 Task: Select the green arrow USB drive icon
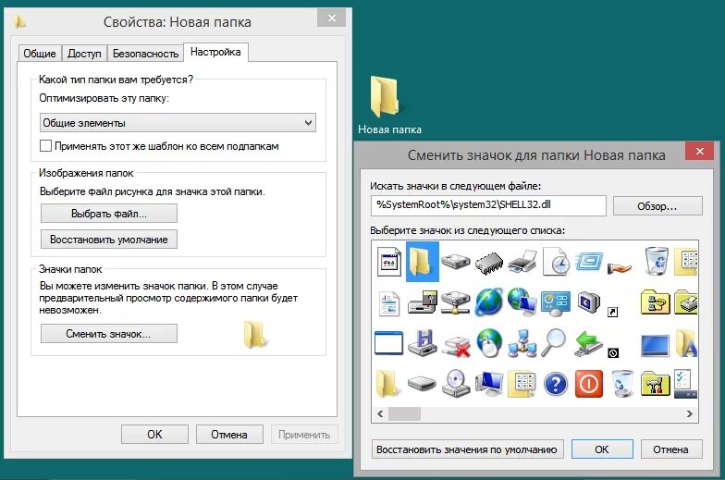click(588, 342)
